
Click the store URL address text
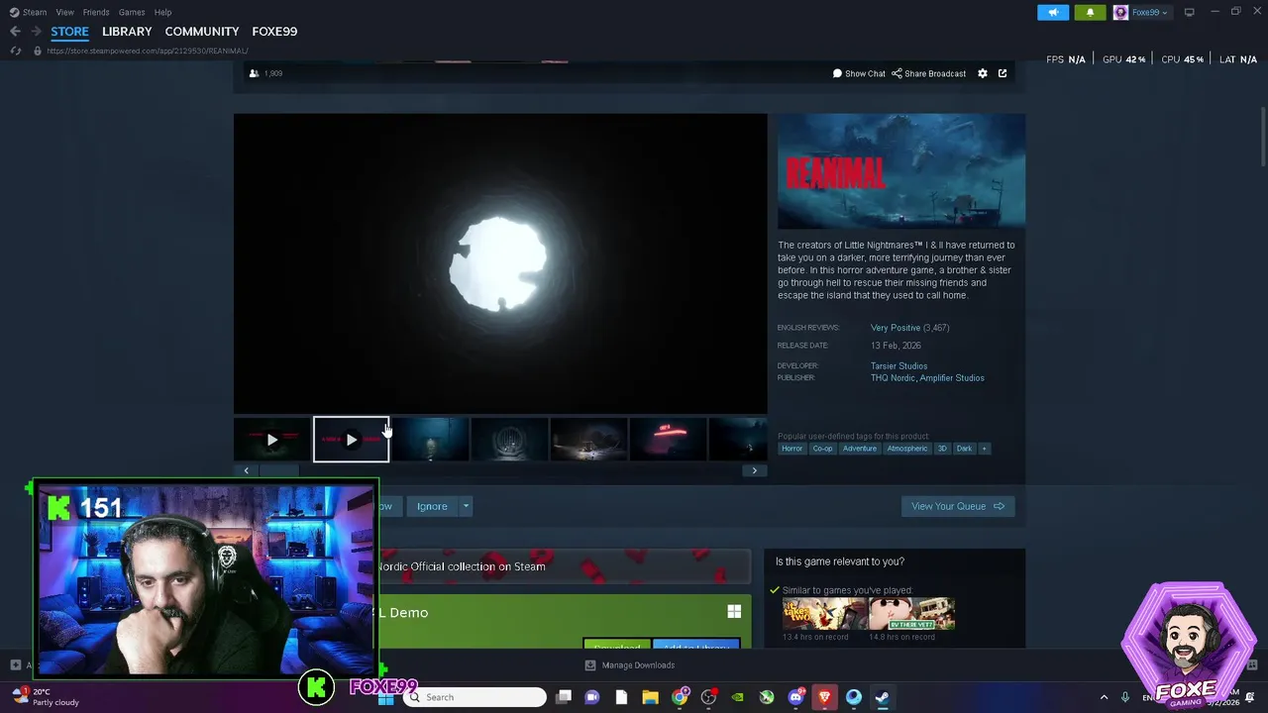[148, 51]
